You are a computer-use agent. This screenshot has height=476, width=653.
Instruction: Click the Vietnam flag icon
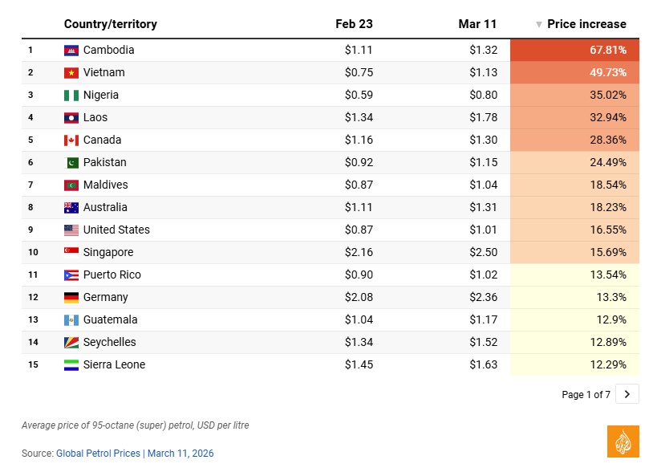71,72
